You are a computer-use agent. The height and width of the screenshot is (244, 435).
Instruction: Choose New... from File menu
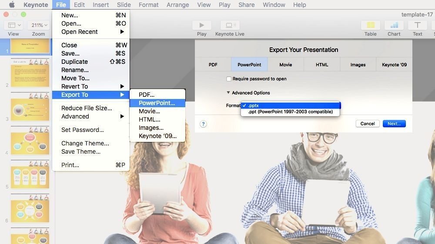(x=91, y=15)
